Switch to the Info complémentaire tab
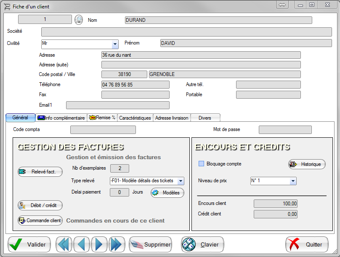The height and width of the screenshot is (257, 340). click(61, 118)
